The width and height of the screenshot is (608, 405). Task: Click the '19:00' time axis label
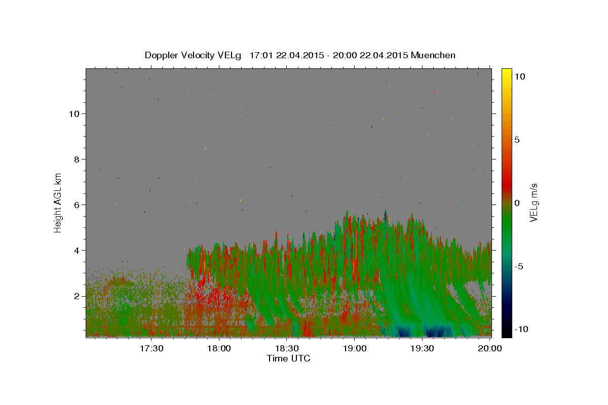click(355, 348)
